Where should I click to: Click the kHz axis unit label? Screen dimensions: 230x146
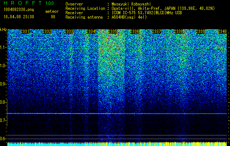point(3,30)
